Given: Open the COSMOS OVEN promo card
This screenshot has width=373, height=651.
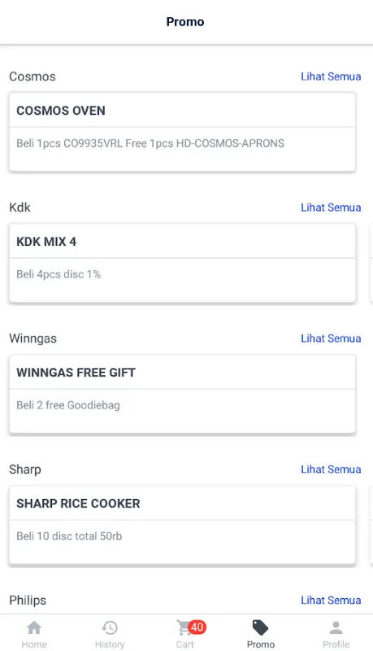Looking at the screenshot, I should [182, 132].
